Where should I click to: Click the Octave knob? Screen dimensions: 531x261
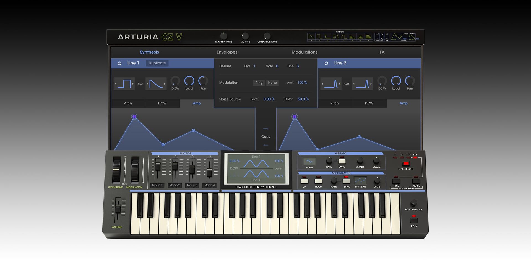(245, 36)
